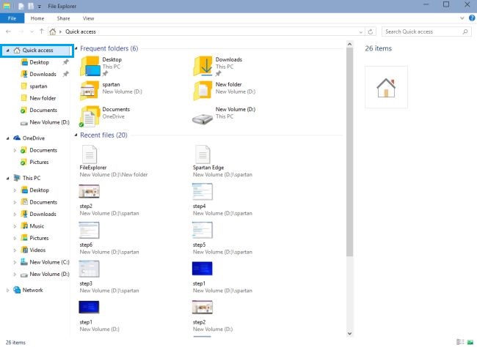Select Pictures under OneDrive
477x347 pixels.
coord(39,162)
